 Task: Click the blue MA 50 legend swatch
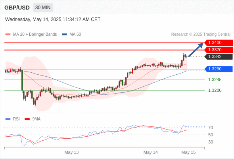click(x=64, y=35)
